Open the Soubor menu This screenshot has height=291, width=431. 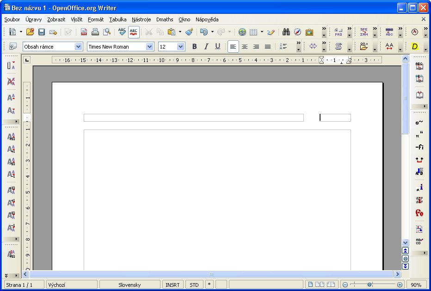tap(12, 19)
